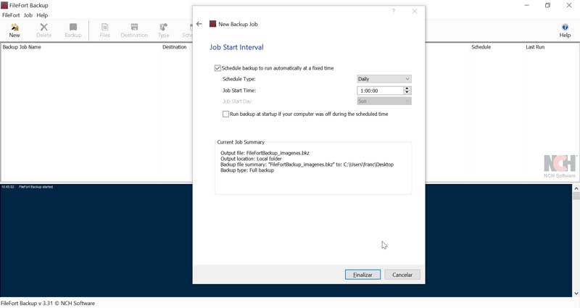Click the Backup toolbar icon

click(x=73, y=30)
